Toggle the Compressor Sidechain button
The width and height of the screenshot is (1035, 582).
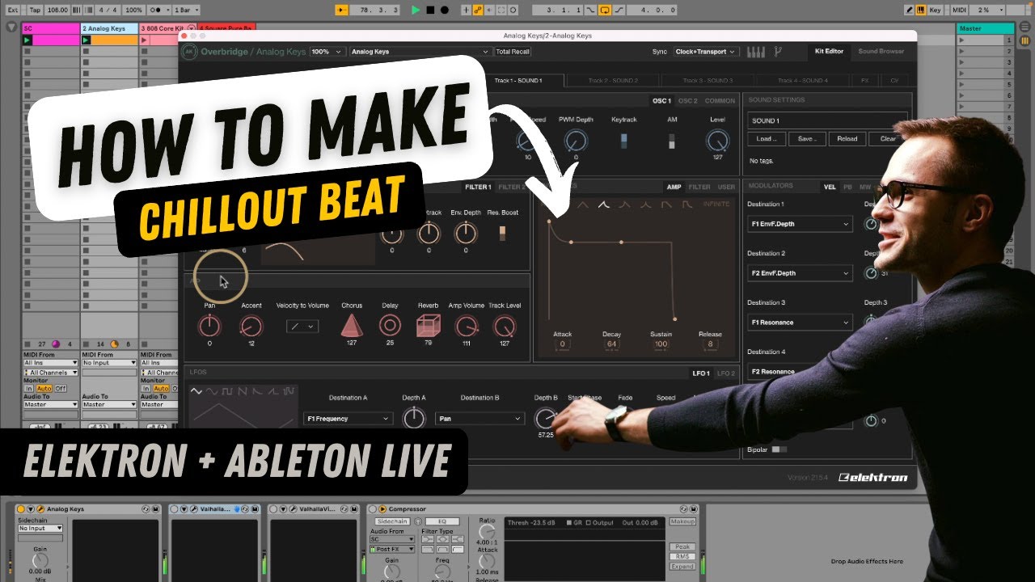(391, 521)
